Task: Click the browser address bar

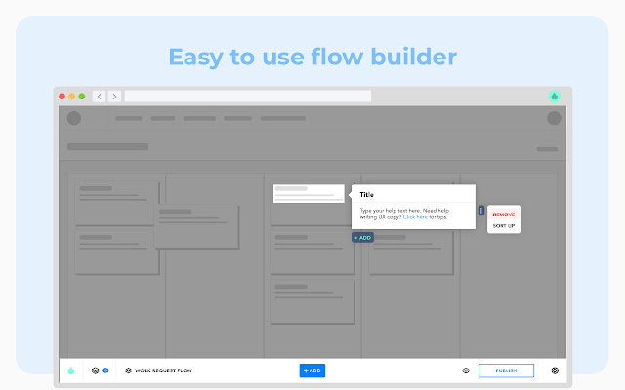Action: point(248,97)
